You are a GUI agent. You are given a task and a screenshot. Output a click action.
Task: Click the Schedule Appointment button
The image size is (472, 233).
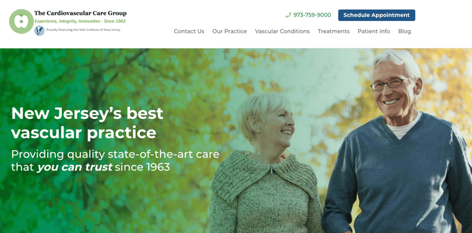click(376, 15)
